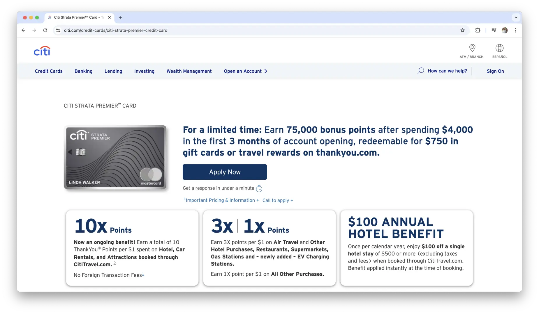
Task: Click the search magnifier icon
Action: coord(420,71)
